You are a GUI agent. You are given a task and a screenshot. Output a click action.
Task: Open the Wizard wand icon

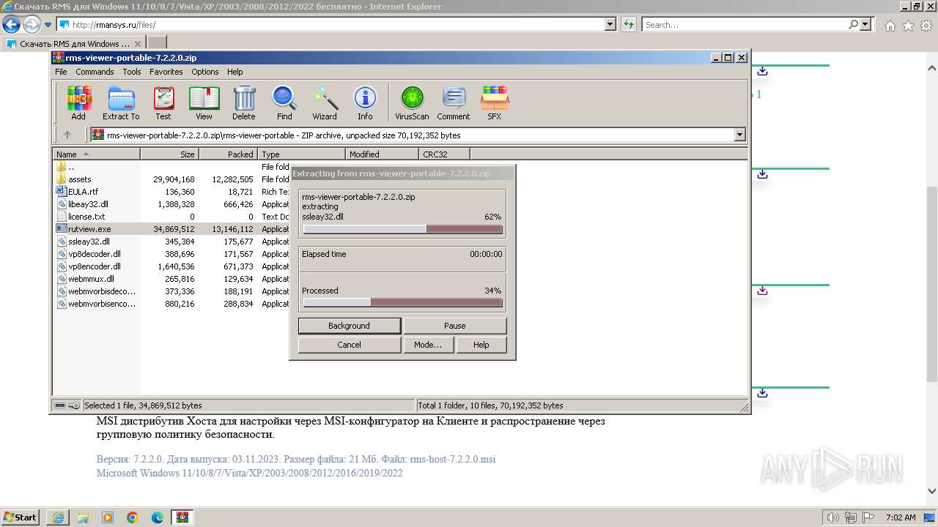click(x=325, y=102)
